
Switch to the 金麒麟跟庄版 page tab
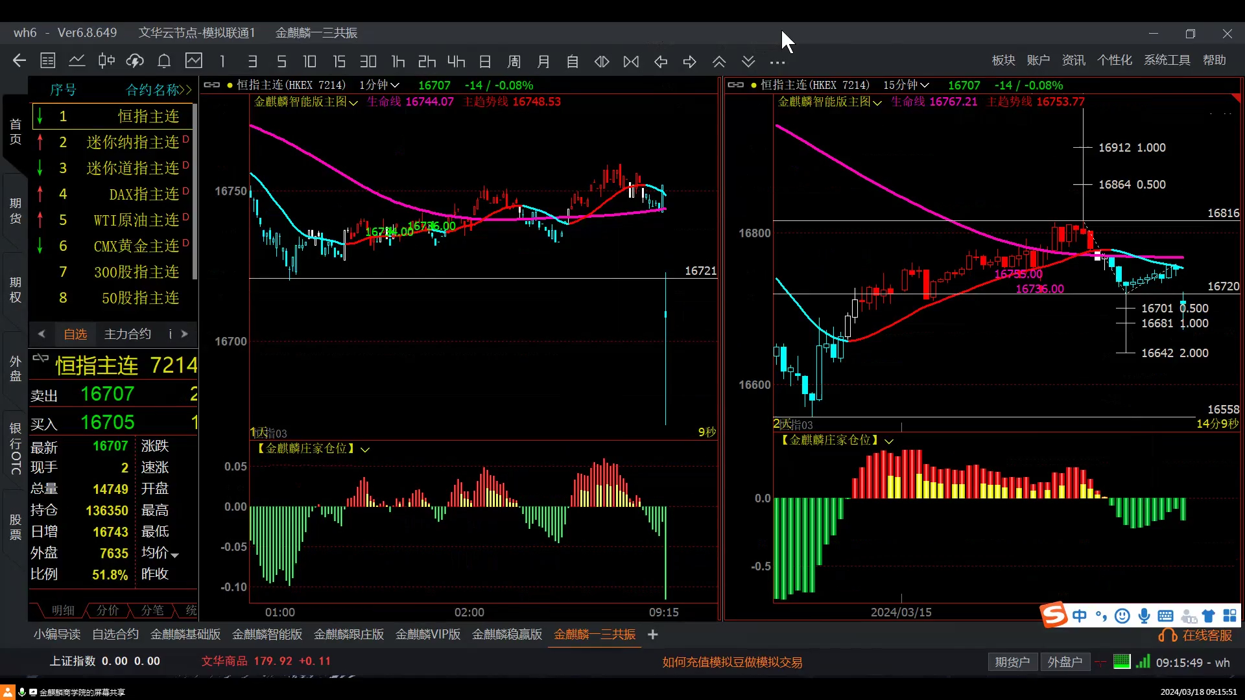coord(349,635)
